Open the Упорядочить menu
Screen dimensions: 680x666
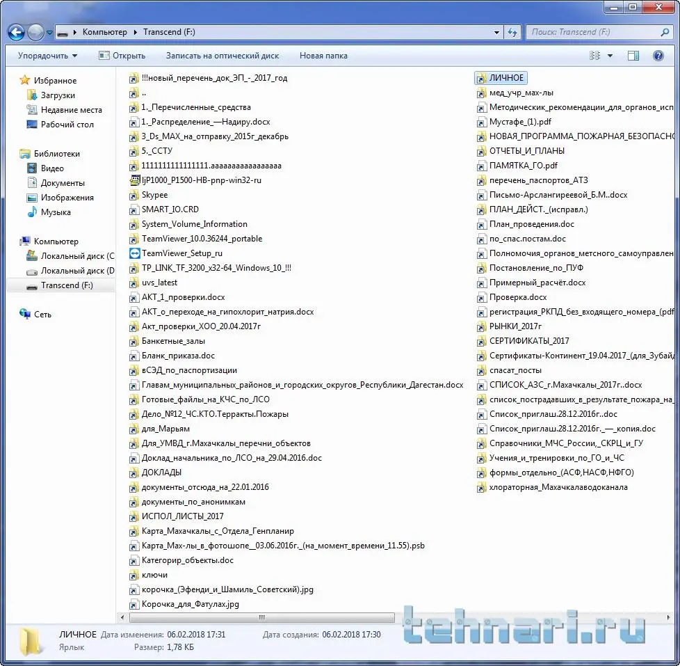[x=47, y=56]
